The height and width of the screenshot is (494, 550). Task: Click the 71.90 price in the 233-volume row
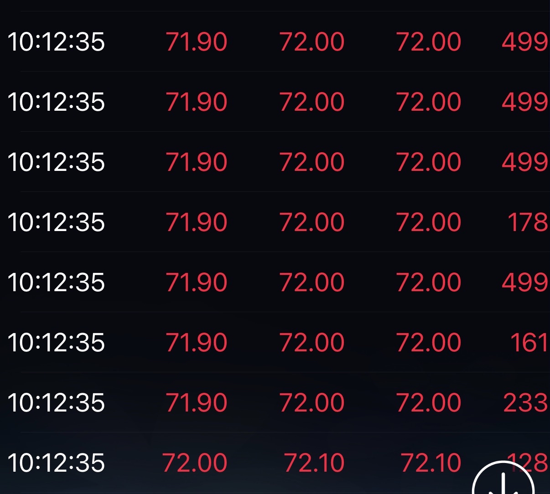[196, 403]
